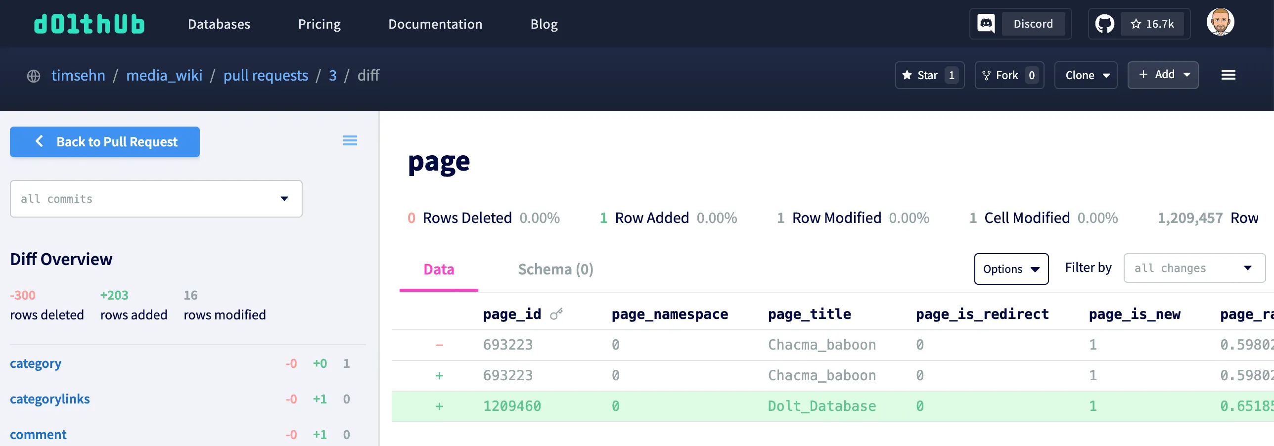The height and width of the screenshot is (446, 1274).
Task: Click the plus icon on the Add button
Action: point(1144,75)
